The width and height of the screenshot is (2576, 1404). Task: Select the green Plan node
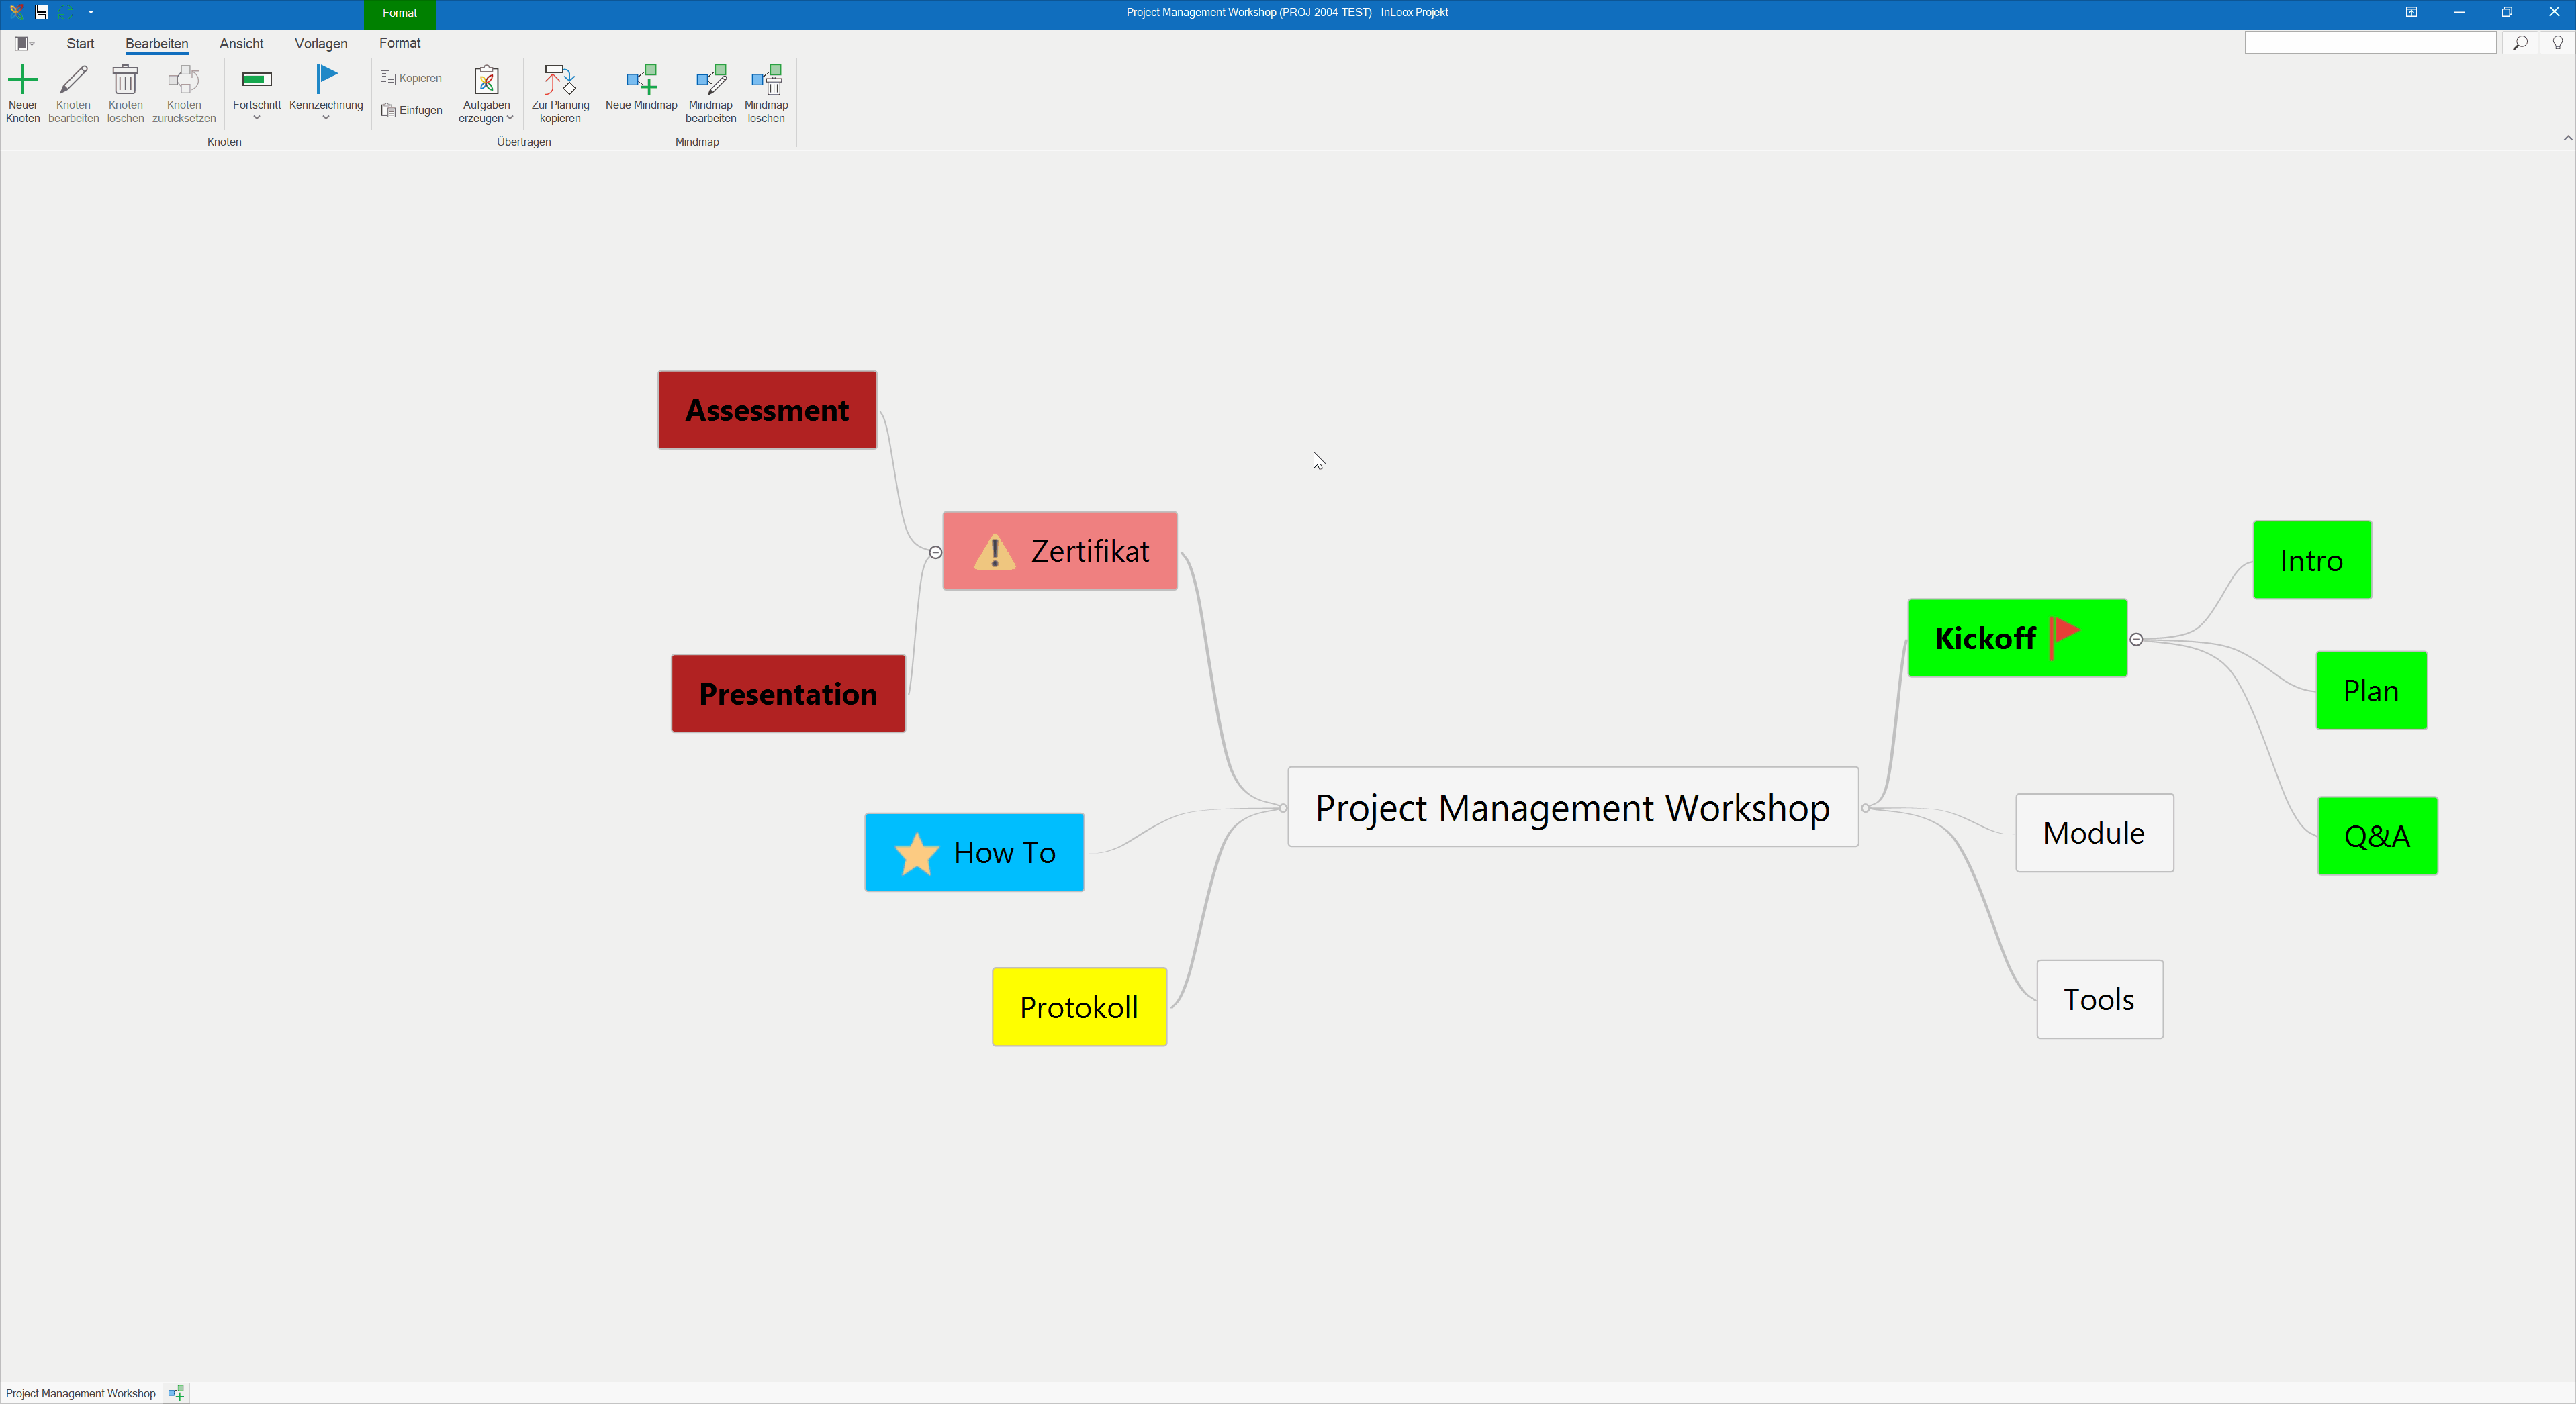[x=2371, y=691]
